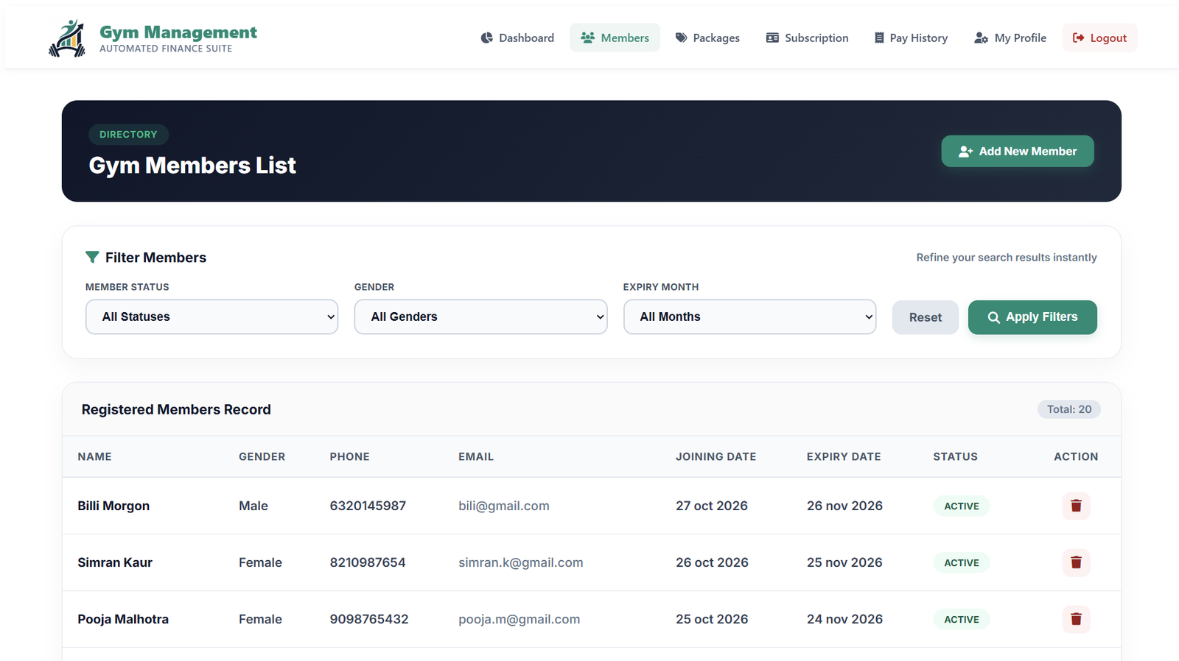Click phone number 6320145987
The width and height of the screenshot is (1179, 661).
point(368,506)
